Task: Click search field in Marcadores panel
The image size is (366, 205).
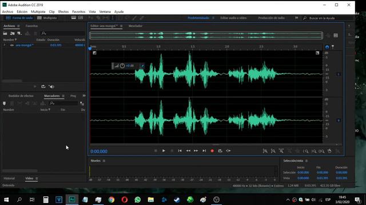Action: [x=63, y=103]
